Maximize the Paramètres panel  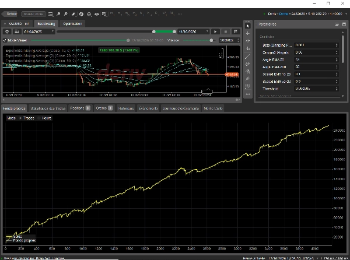pyautogui.click(x=344, y=24)
